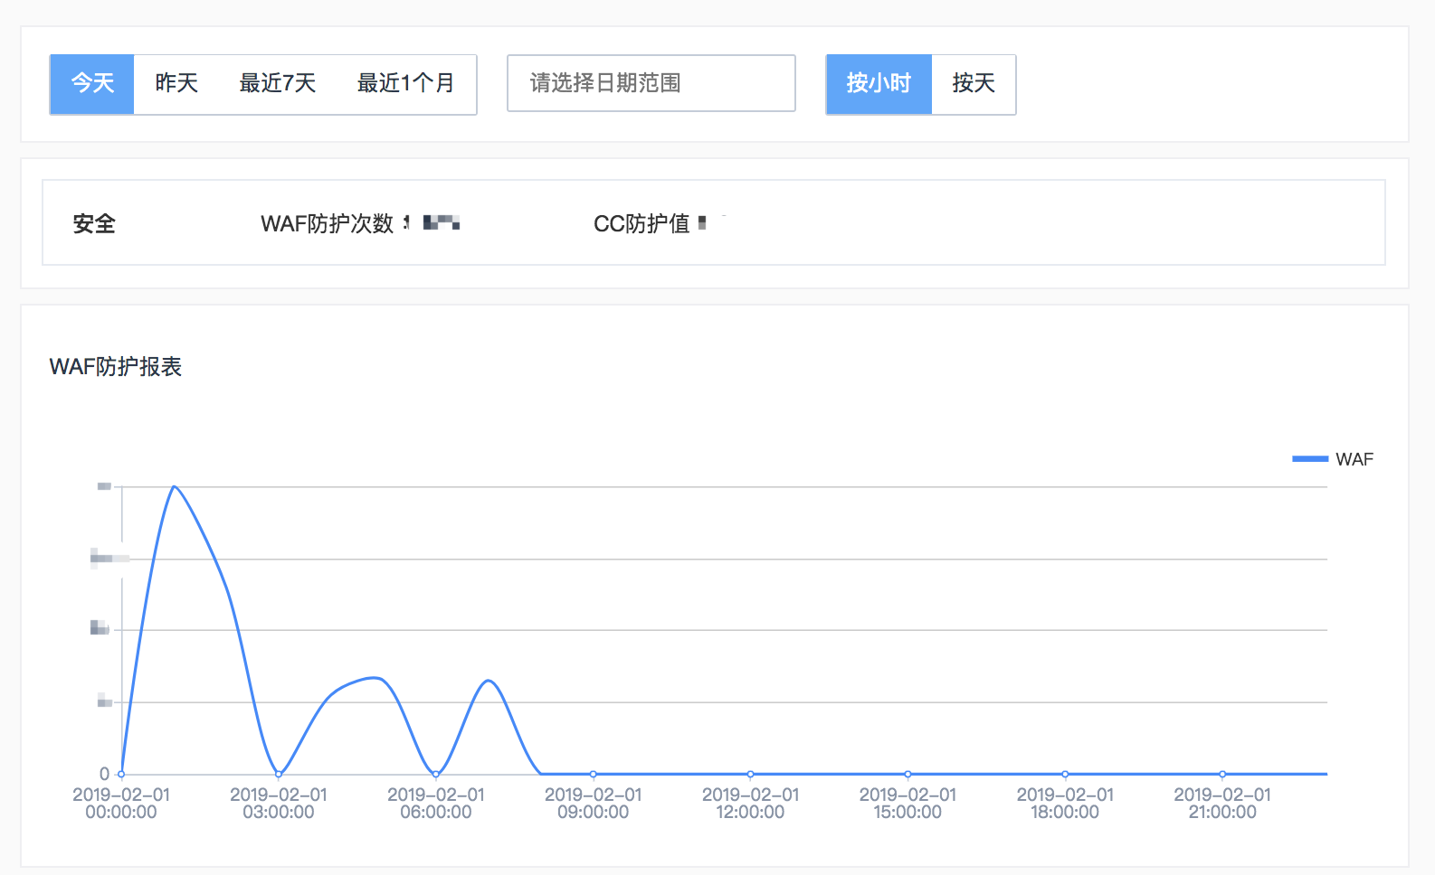Click data point at 15:00:00

click(x=908, y=774)
